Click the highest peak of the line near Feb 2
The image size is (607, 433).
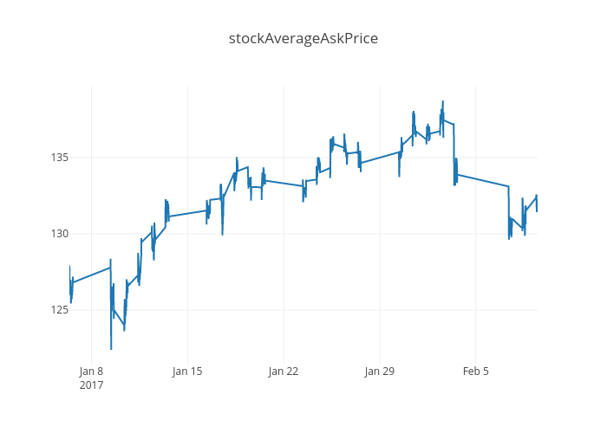pyautogui.click(x=442, y=101)
